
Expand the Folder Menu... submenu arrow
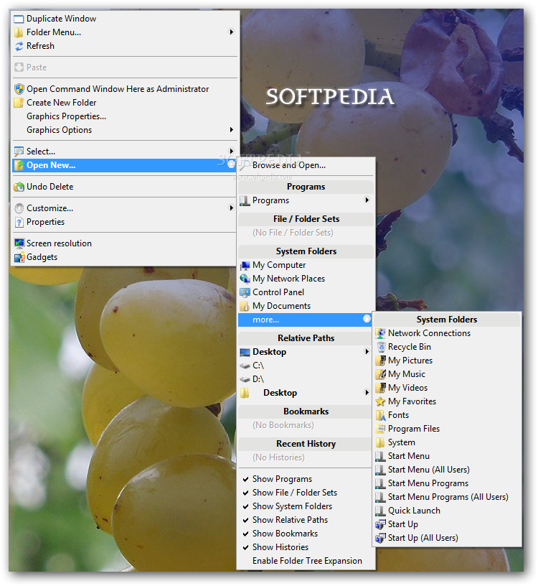232,32
